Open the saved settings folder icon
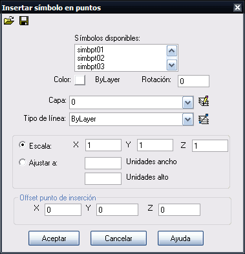 coord(9,21)
